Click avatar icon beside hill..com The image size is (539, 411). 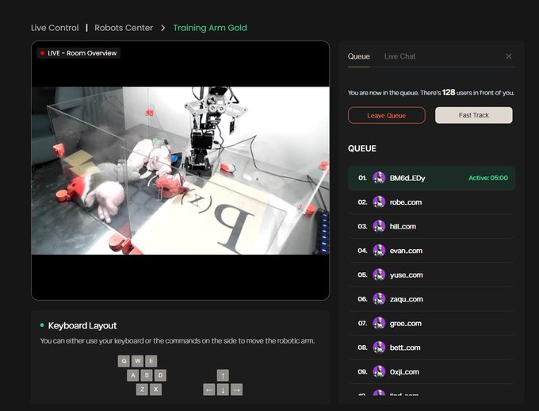tap(379, 226)
